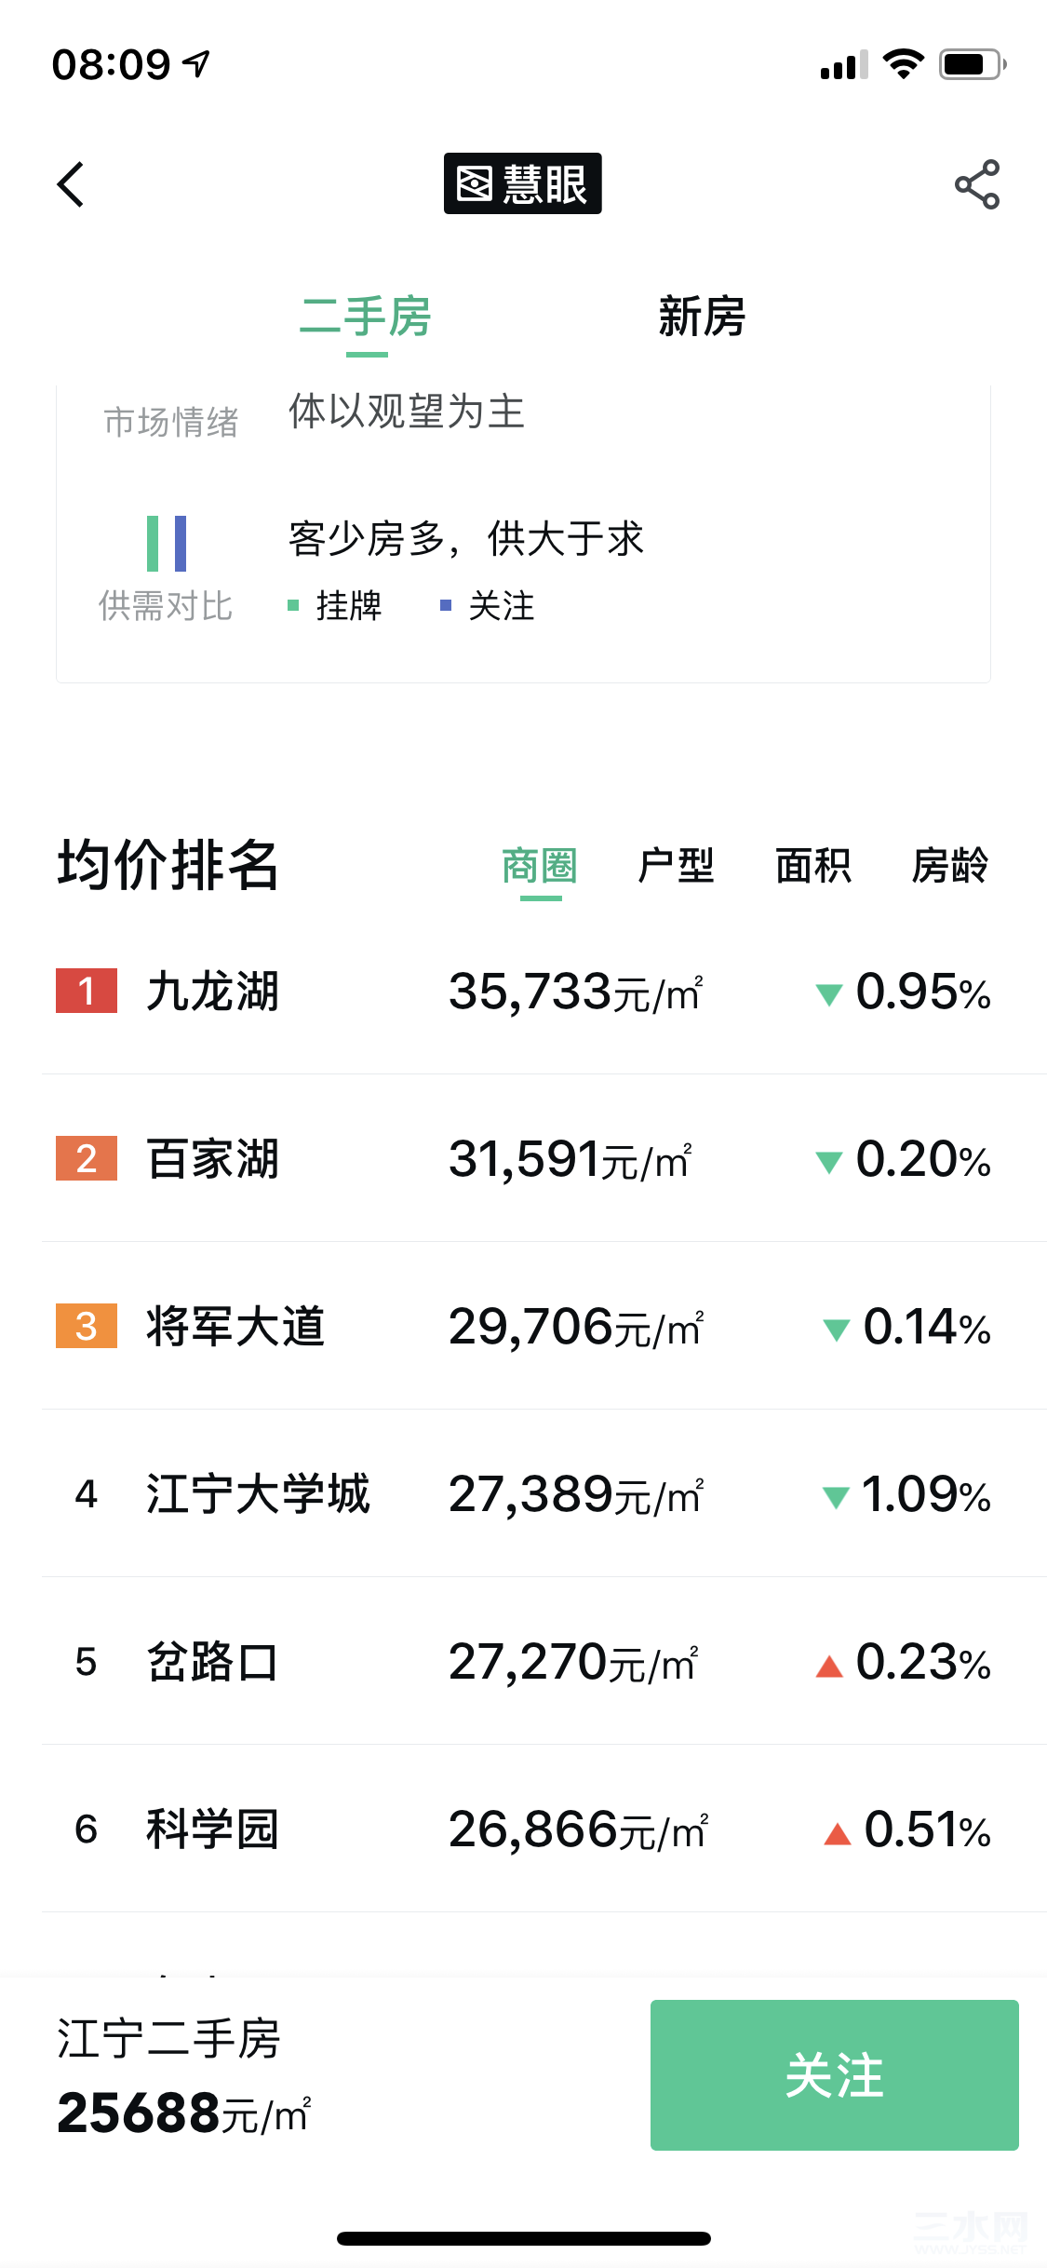Tap the back arrow icon
The width and height of the screenshot is (1047, 2268).
click(x=71, y=184)
